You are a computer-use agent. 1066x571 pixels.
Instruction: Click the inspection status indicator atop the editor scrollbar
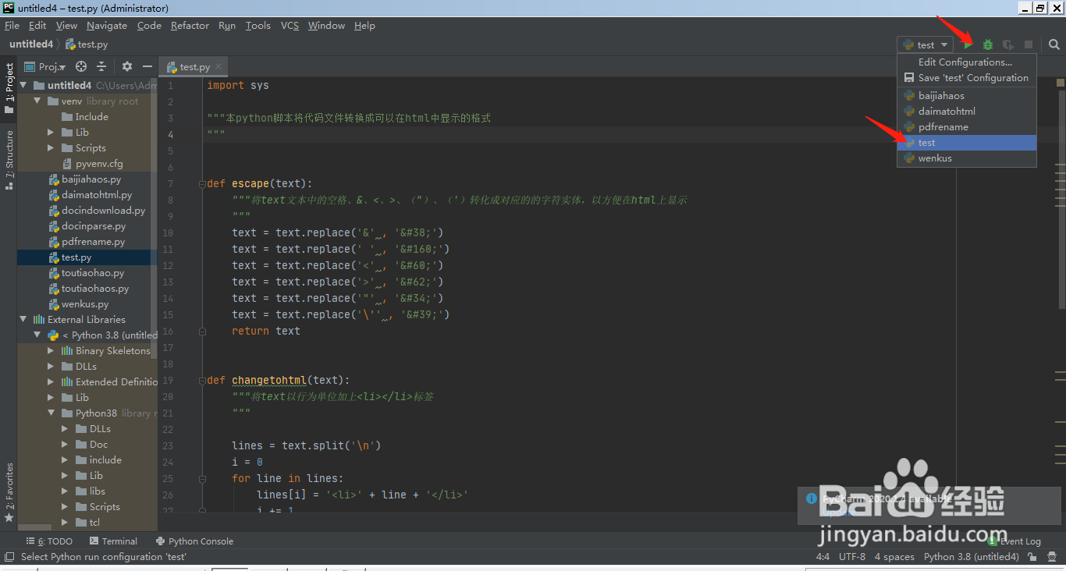(x=1061, y=82)
